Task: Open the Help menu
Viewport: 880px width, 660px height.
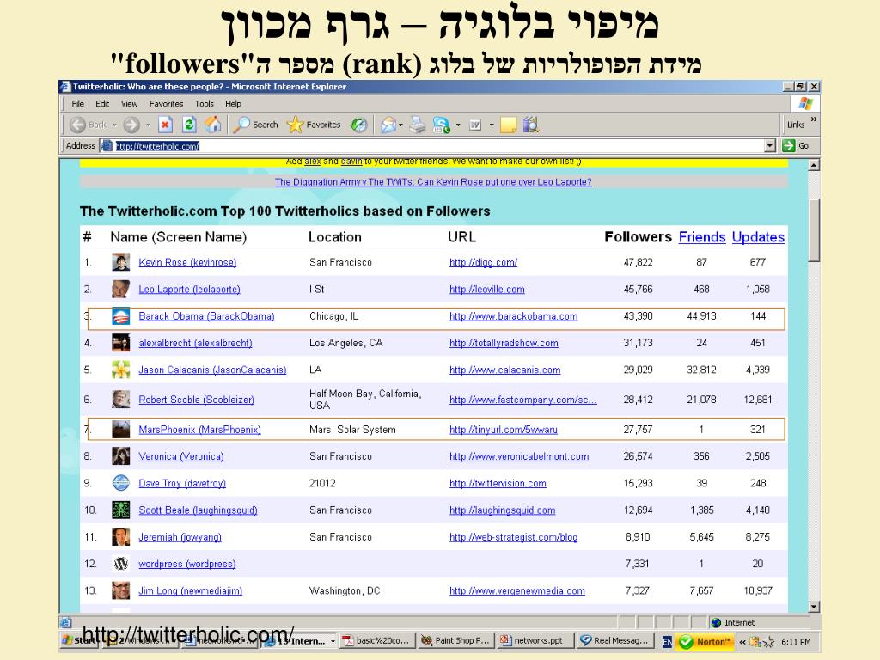Action: coord(233,104)
